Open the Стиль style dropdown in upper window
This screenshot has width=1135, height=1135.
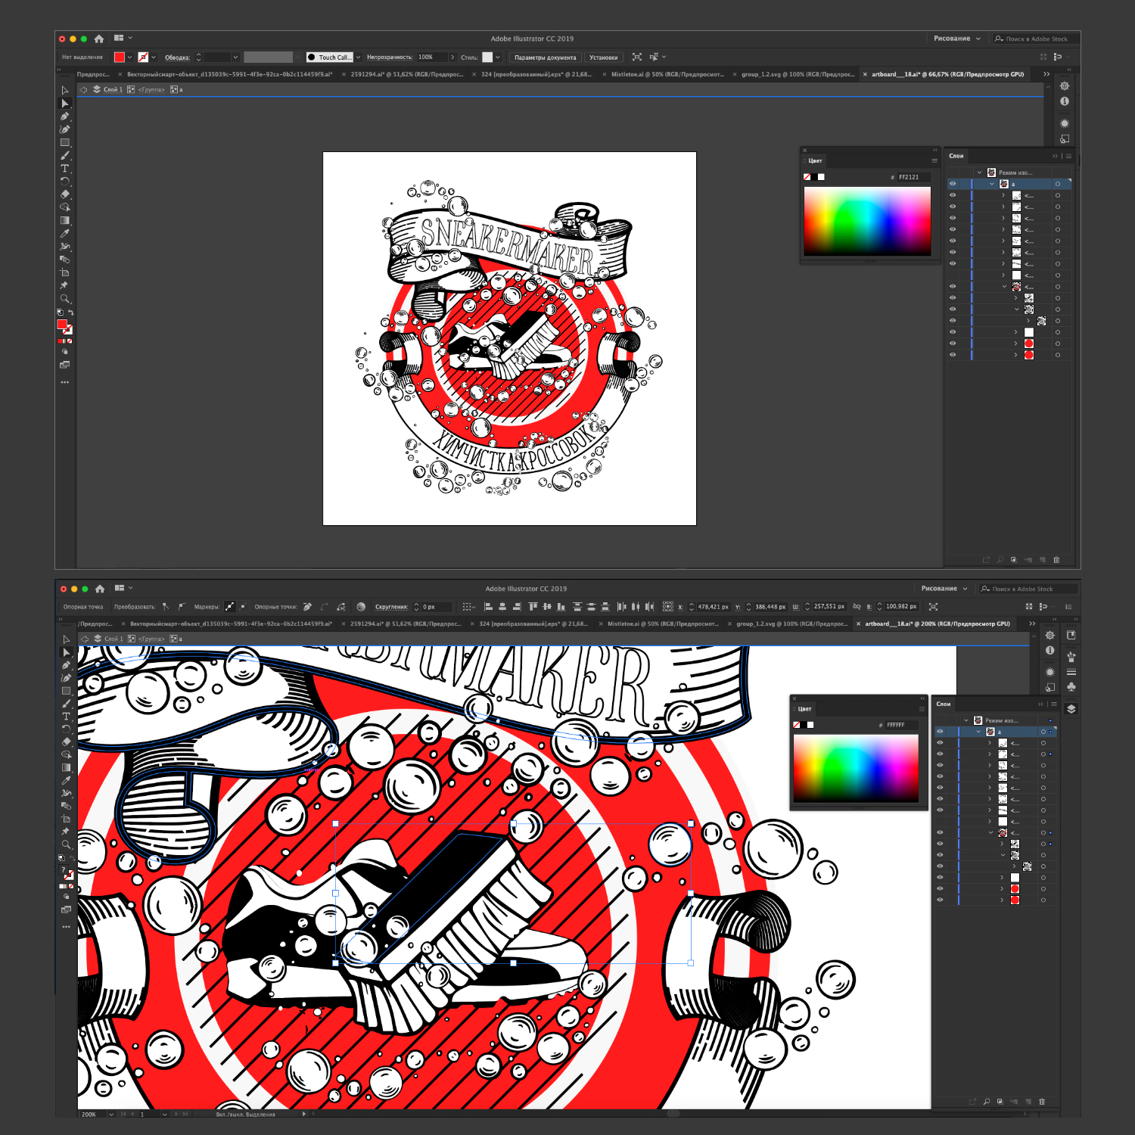[497, 58]
